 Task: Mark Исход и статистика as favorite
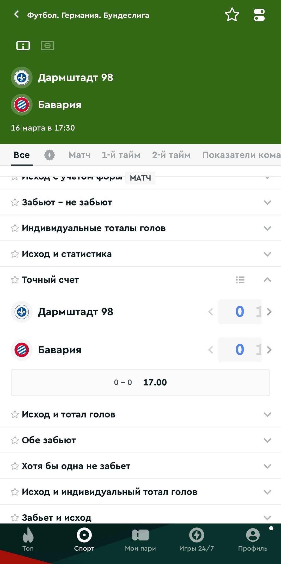tap(15, 254)
